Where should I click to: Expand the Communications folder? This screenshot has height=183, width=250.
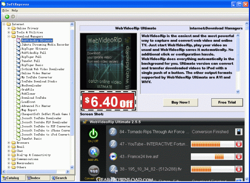tap(9, 159)
